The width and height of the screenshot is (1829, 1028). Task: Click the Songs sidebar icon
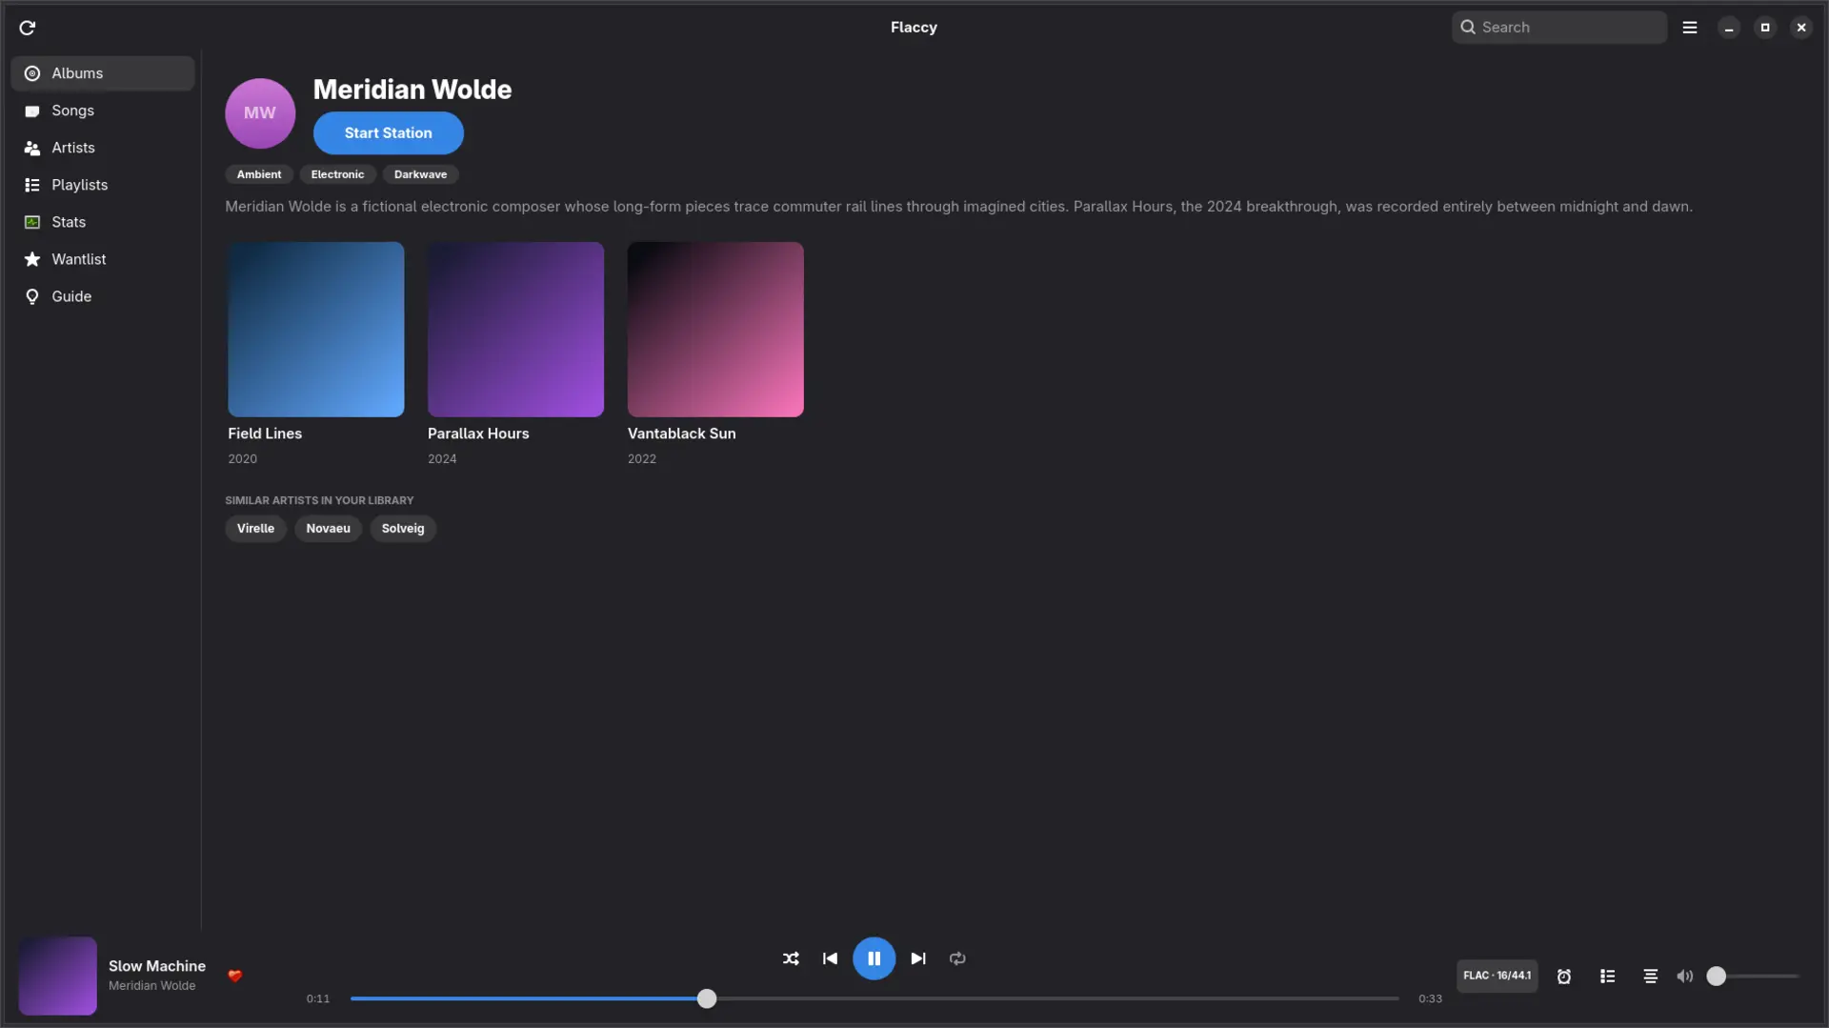(32, 111)
